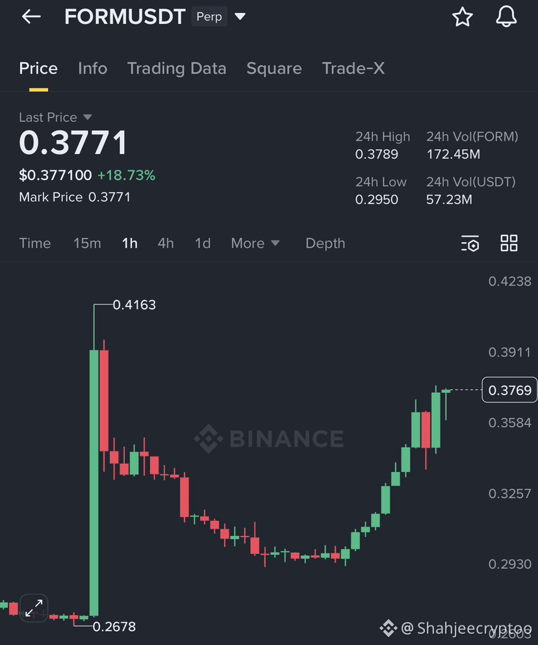Open the FORMUSDT pair selector dropdown arrow
The image size is (538, 645).
coord(240,16)
